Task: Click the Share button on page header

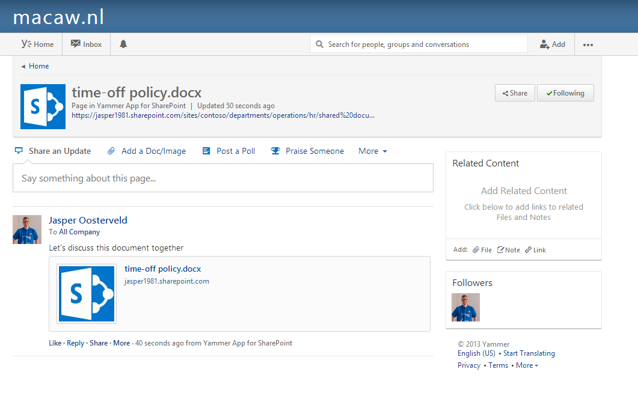Action: (x=515, y=93)
